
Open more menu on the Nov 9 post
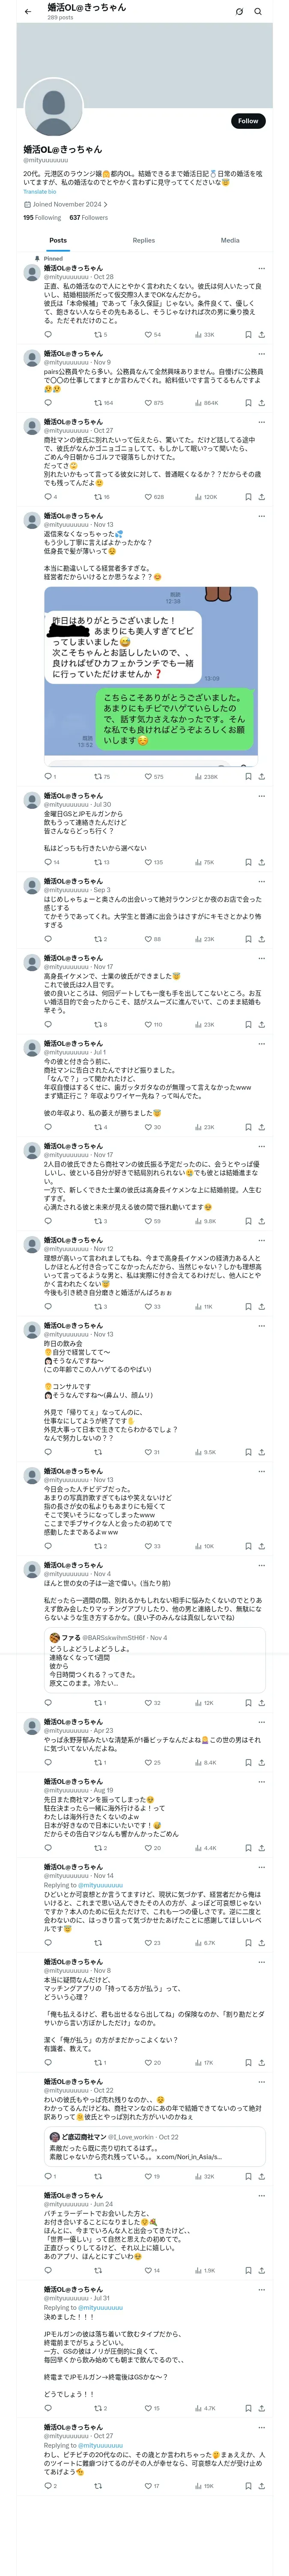pyautogui.click(x=262, y=353)
